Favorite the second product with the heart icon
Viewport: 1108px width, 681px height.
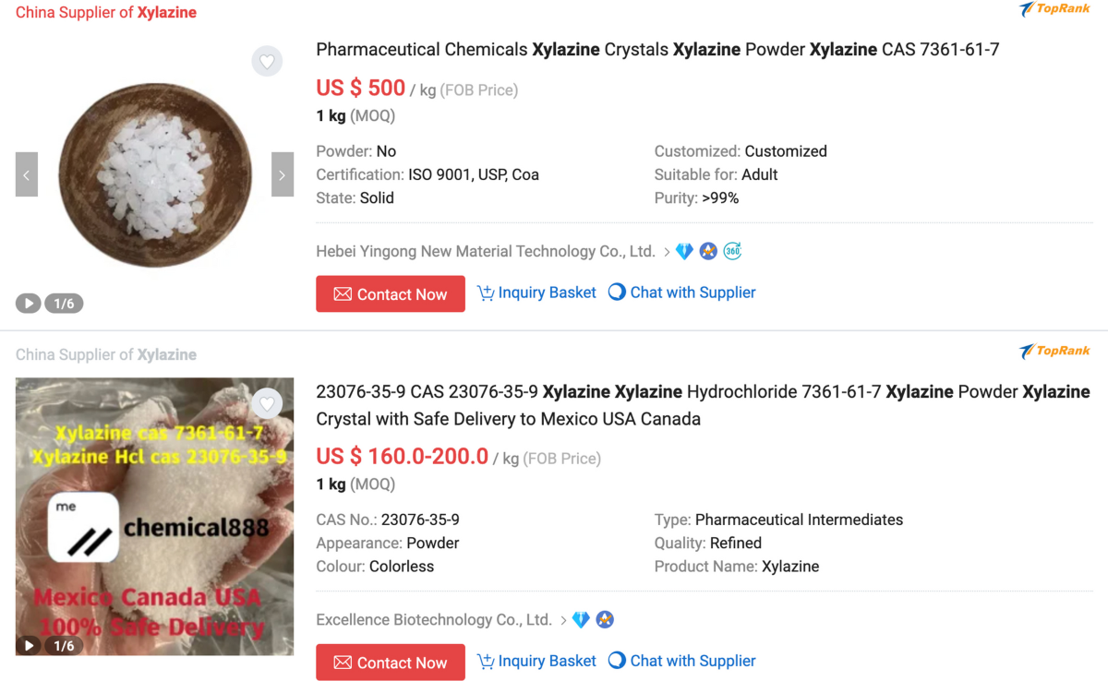click(267, 403)
